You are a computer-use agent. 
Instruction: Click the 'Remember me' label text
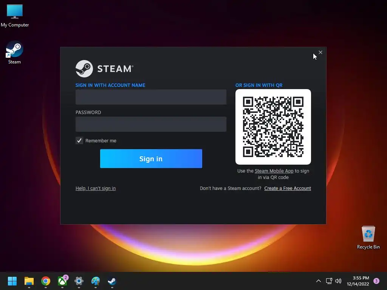(x=101, y=140)
